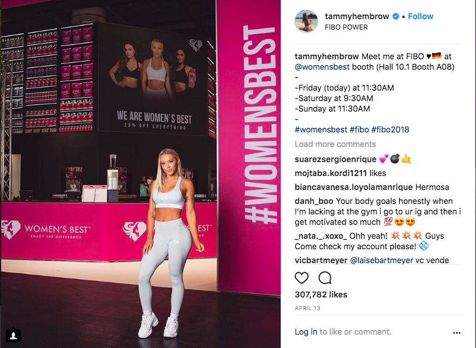Open the #fibo2018 hashtag
This screenshot has height=348, width=476.
(390, 130)
